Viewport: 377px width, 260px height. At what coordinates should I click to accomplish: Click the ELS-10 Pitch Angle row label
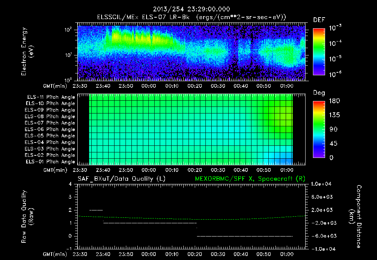50,104
